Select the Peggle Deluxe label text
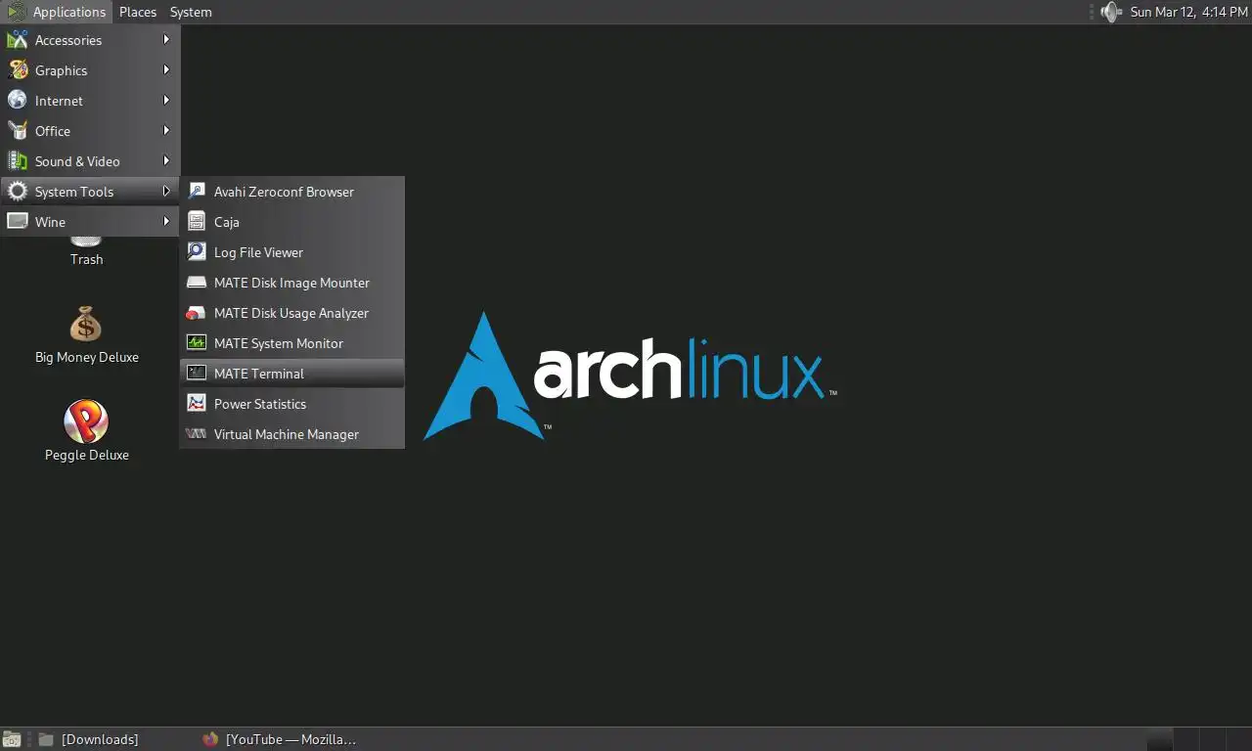The height and width of the screenshot is (751, 1252). click(87, 455)
